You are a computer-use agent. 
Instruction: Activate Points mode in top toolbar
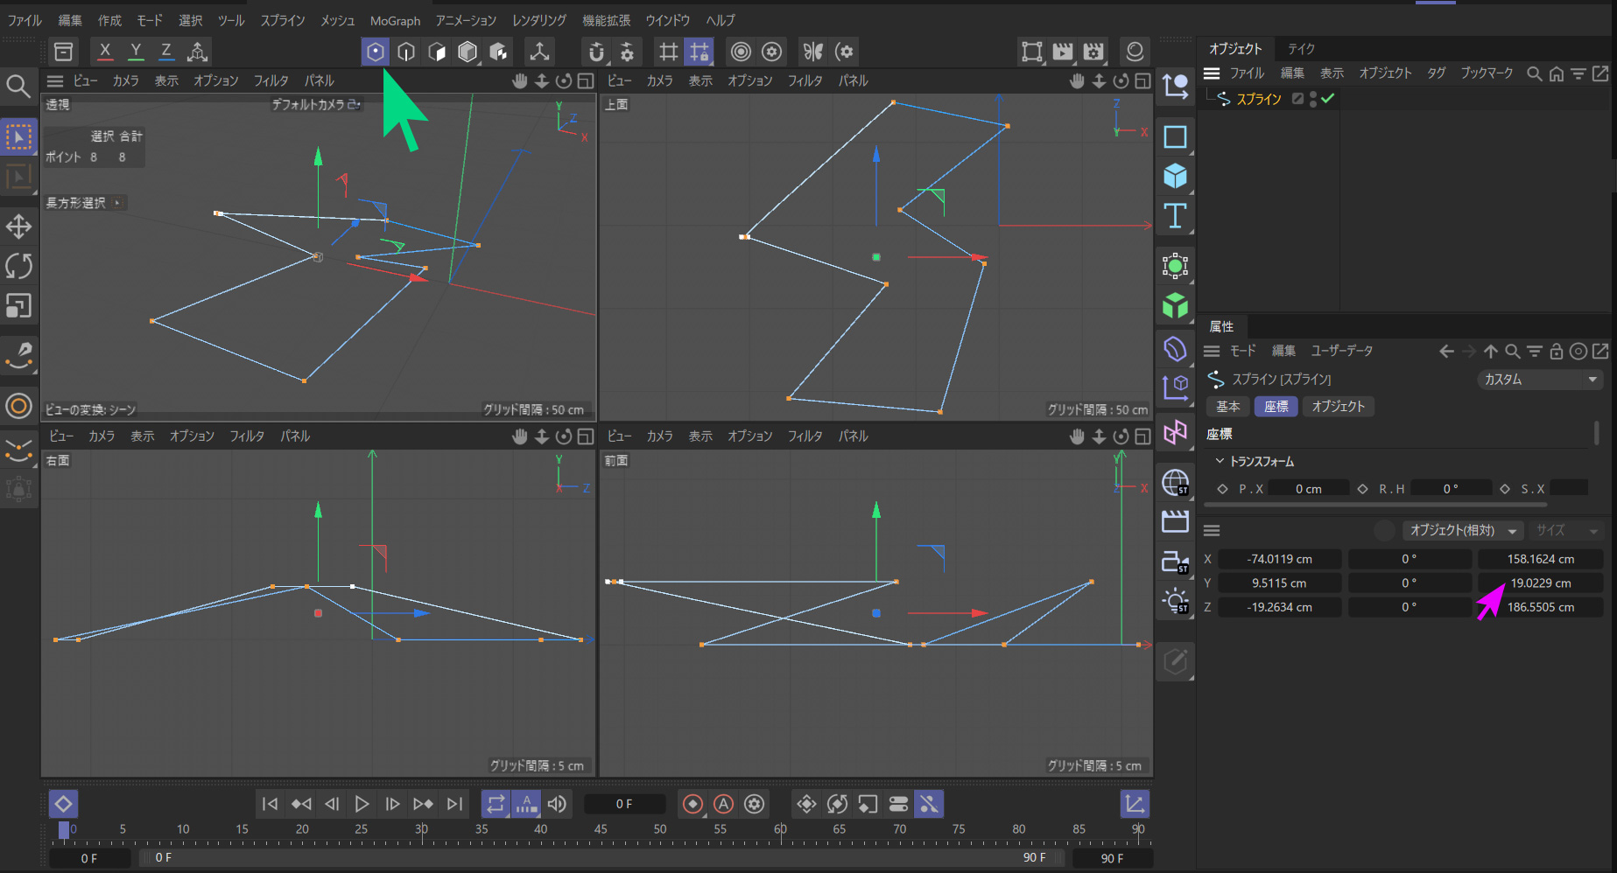tap(375, 52)
